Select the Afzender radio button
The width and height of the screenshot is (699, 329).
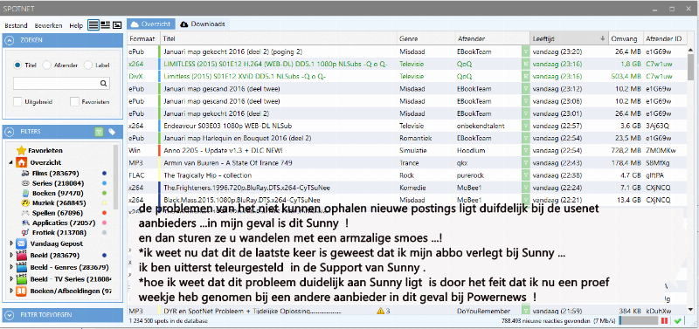click(46, 65)
